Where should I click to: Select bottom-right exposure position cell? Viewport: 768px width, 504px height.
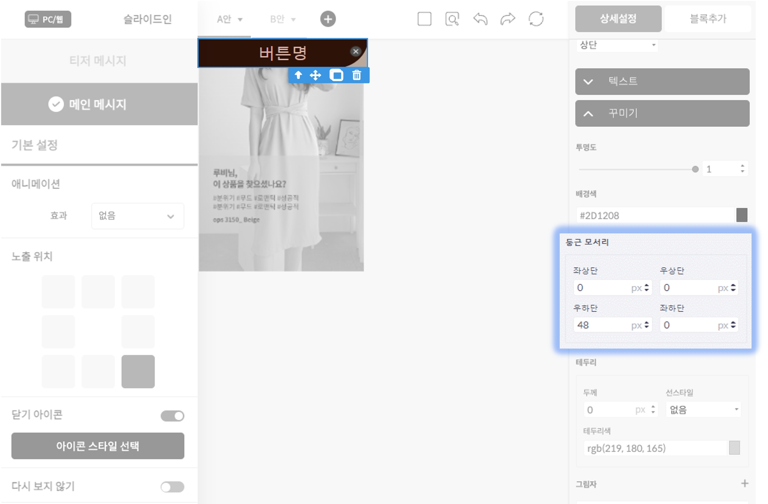click(138, 371)
